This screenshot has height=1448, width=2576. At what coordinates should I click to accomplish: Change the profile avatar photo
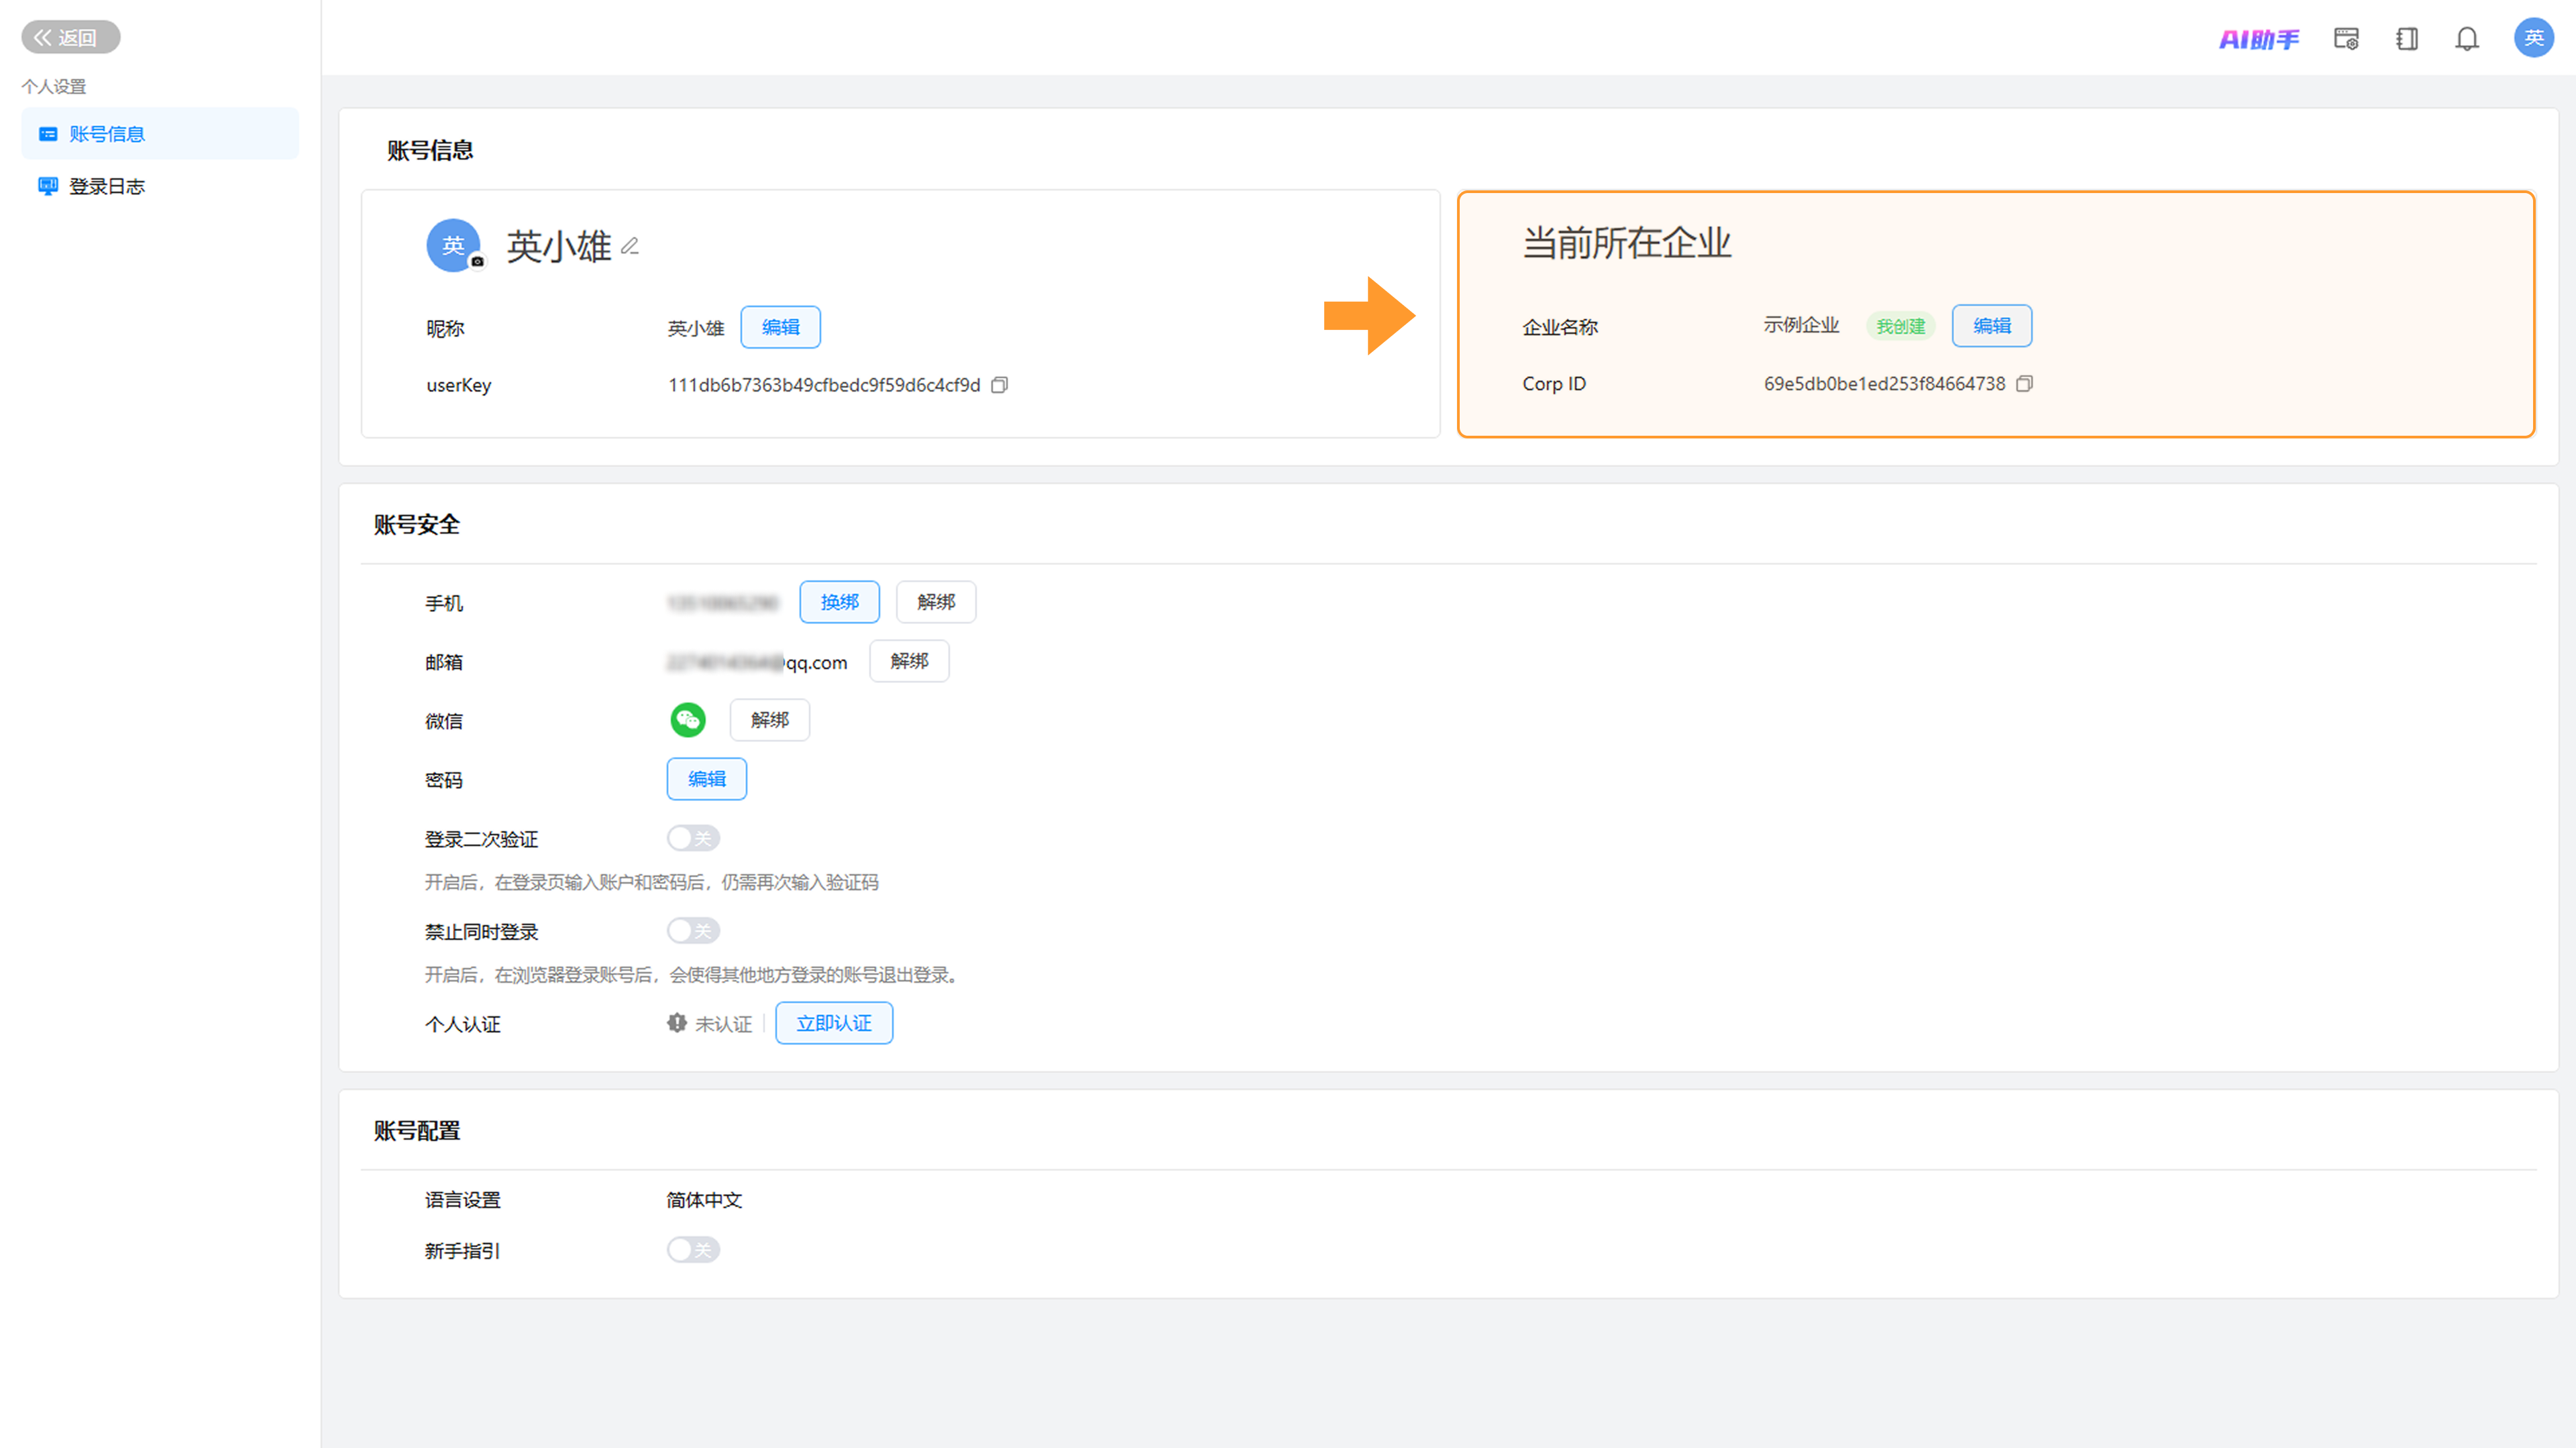(478, 262)
